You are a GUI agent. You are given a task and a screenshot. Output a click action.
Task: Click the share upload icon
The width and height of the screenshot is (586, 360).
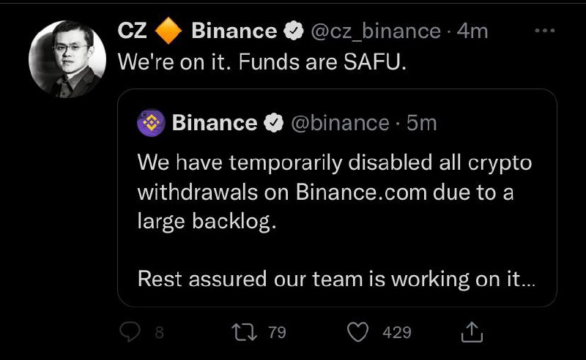point(471,333)
